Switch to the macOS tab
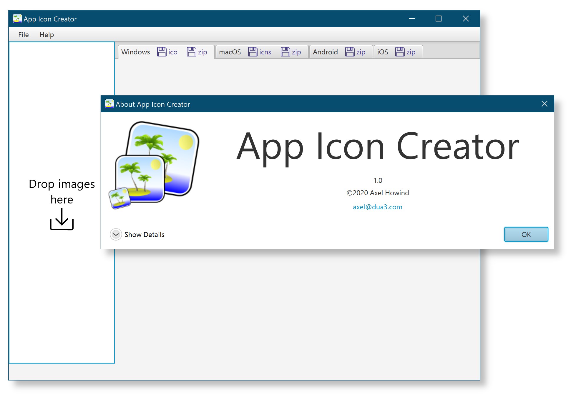Image resolution: width=571 pixels, height=394 pixels. [230, 52]
